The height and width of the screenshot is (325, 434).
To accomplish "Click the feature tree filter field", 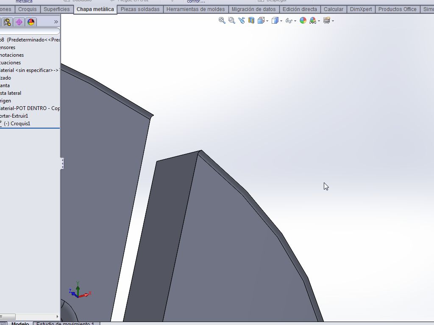I will 30,31.
